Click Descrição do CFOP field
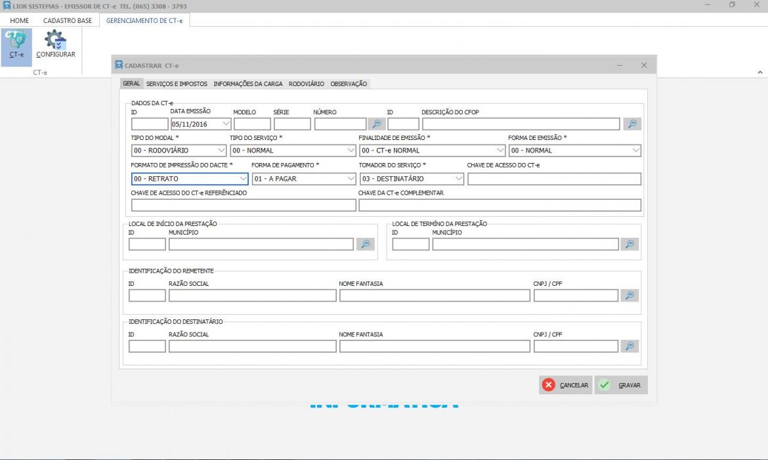 click(521, 124)
